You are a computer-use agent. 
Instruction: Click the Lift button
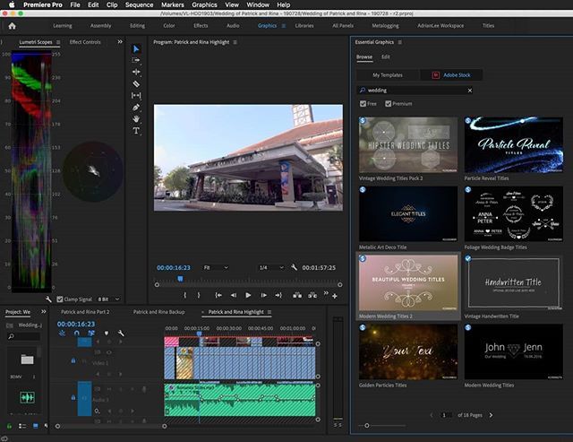tap(297, 295)
